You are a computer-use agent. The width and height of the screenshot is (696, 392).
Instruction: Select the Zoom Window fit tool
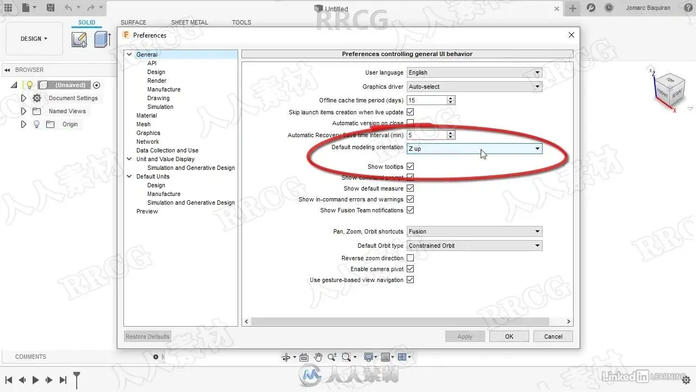(346, 357)
